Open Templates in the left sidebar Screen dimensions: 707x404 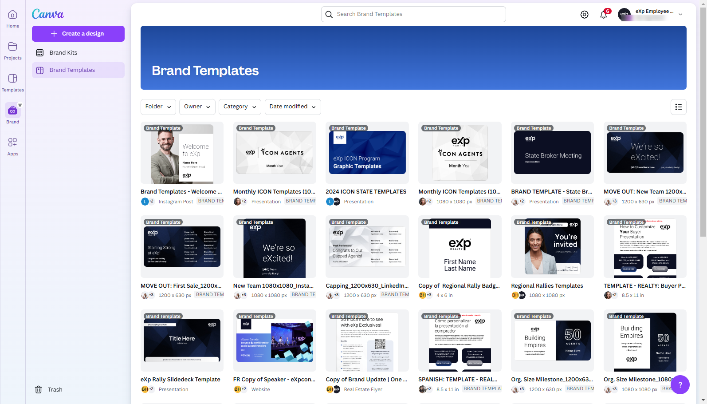(x=12, y=83)
